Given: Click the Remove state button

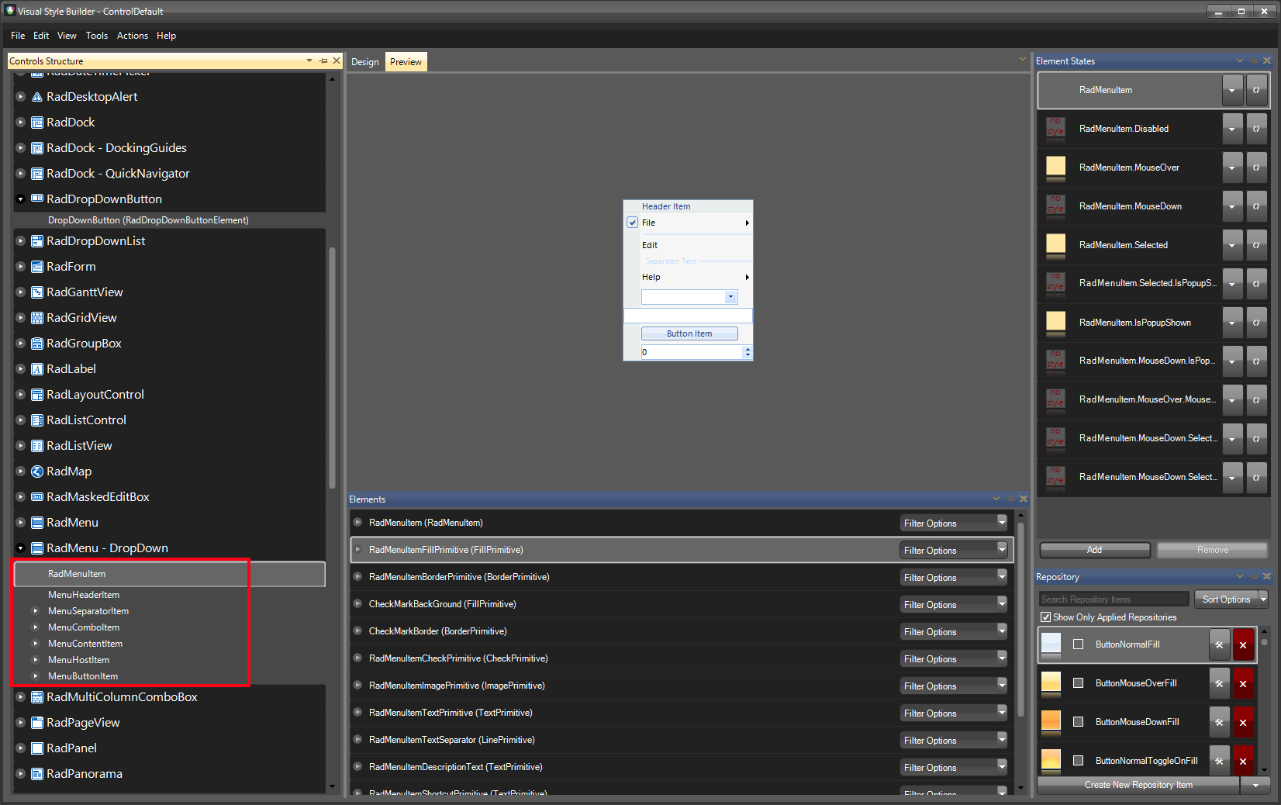Looking at the screenshot, I should click(x=1213, y=550).
